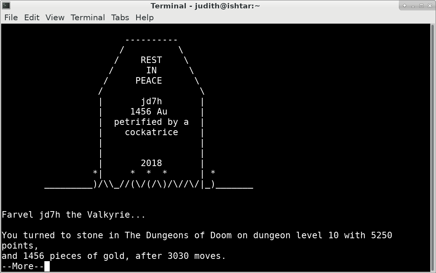Close the Terminal window
Image resolution: width=436 pixels, height=273 pixels.
pos(429,6)
